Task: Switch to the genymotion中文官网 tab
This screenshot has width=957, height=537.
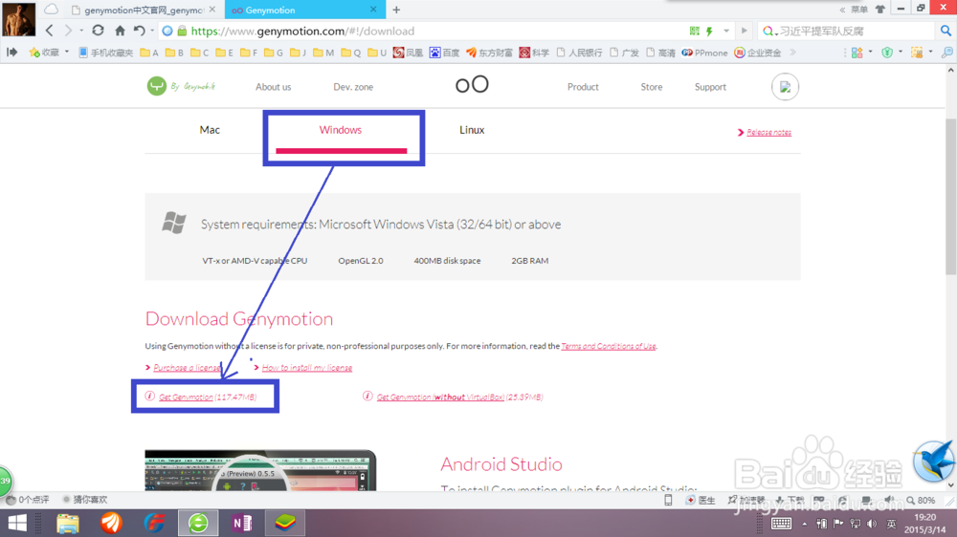Action: pos(144,10)
